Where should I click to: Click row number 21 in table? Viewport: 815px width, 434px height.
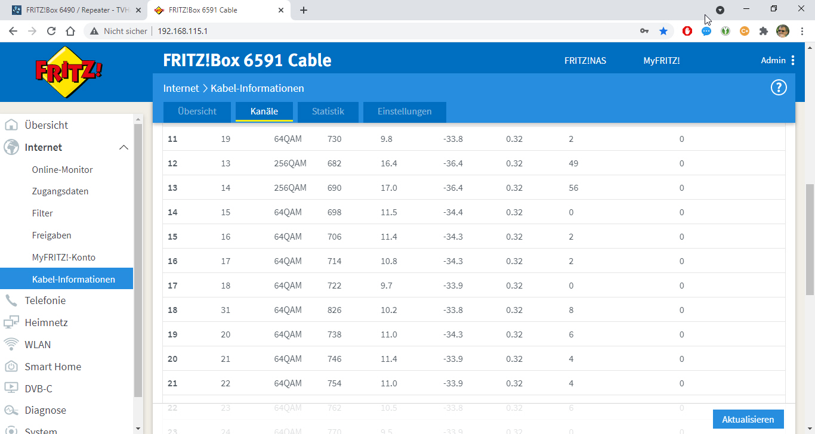(x=172, y=383)
